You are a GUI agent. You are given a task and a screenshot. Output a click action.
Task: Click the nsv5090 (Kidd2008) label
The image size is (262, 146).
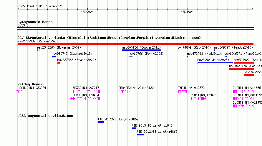point(213,60)
